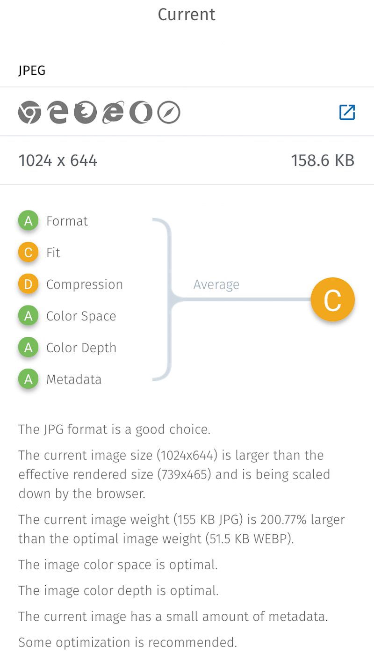
Task: Open image in new window icon
Action: coord(347,112)
